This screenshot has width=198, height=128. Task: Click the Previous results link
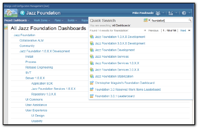coord(153,31)
